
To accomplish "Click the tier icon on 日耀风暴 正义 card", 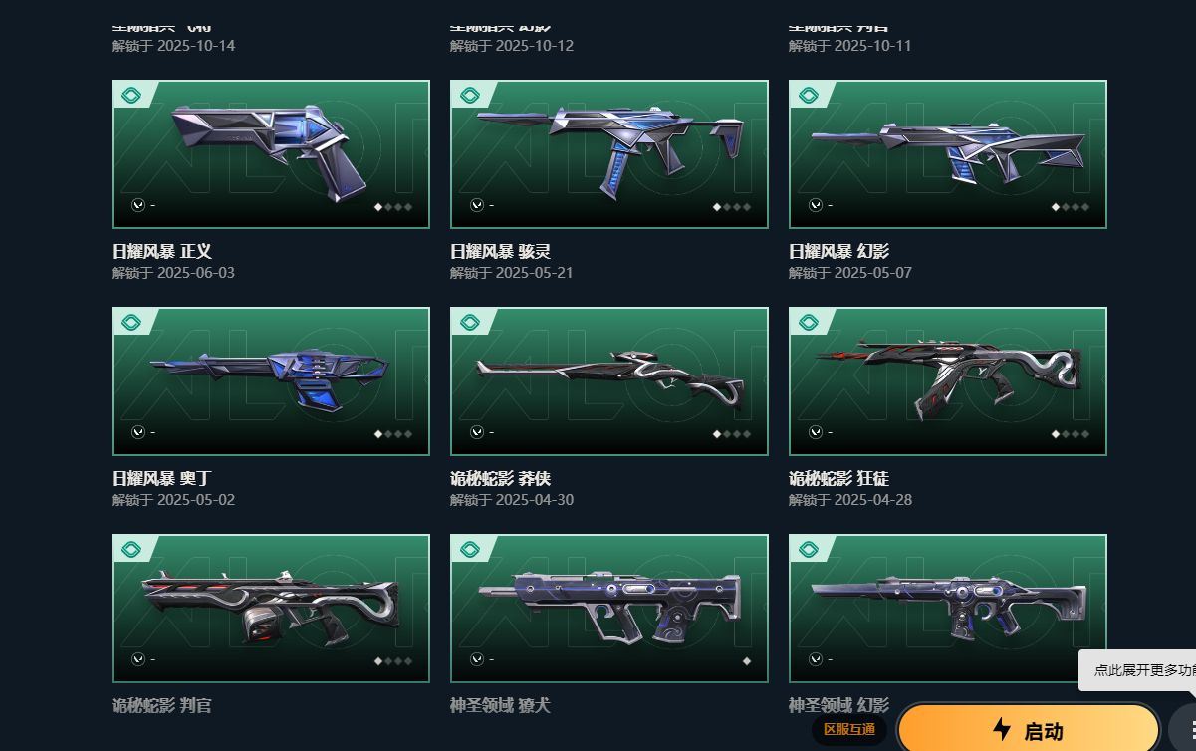I will [131, 96].
